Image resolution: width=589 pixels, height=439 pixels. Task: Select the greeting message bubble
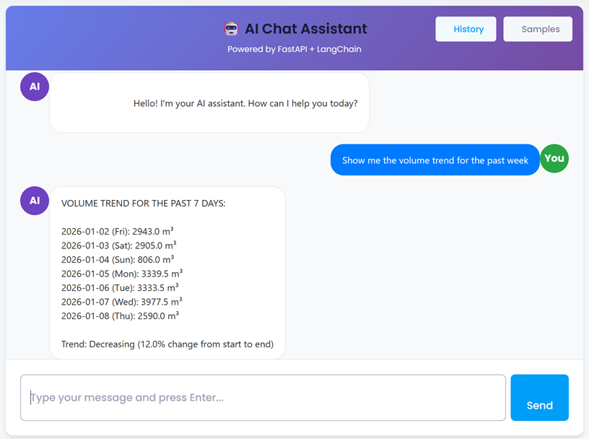tap(209, 103)
